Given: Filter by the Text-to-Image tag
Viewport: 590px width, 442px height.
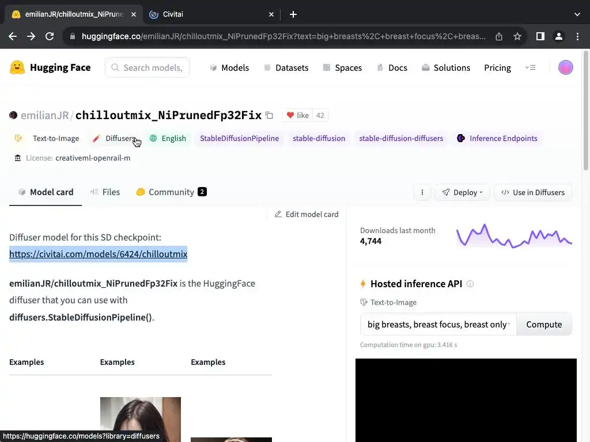Looking at the screenshot, I should click(47, 138).
